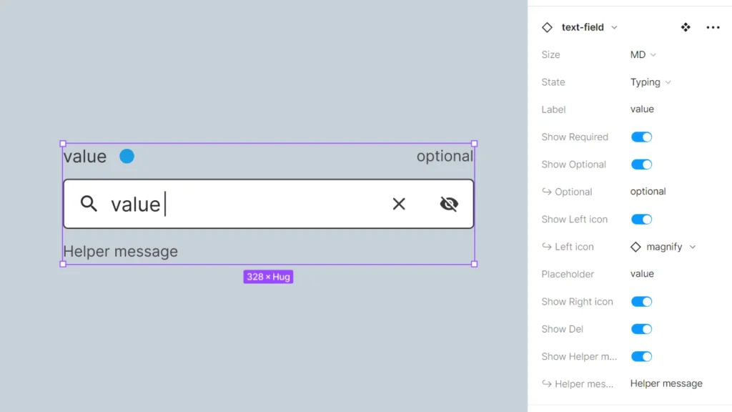Select the diamond component icon beside text-field
The height and width of the screenshot is (412, 732).
point(548,27)
